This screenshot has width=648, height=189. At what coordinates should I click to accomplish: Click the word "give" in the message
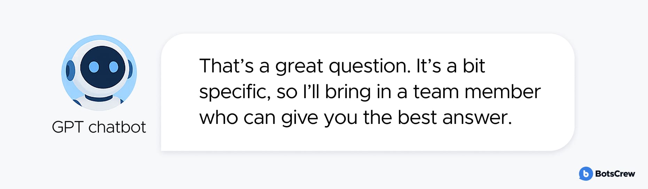300,118
